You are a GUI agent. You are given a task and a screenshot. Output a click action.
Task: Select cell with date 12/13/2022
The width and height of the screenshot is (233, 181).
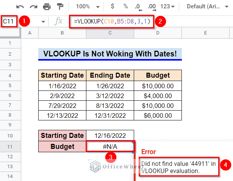click(x=62, y=115)
